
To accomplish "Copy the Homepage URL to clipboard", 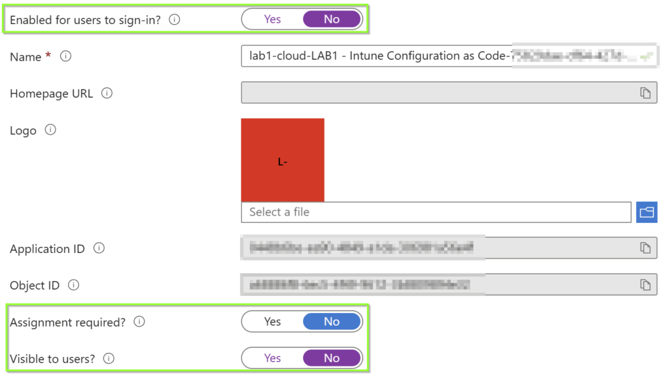I will (x=645, y=93).
